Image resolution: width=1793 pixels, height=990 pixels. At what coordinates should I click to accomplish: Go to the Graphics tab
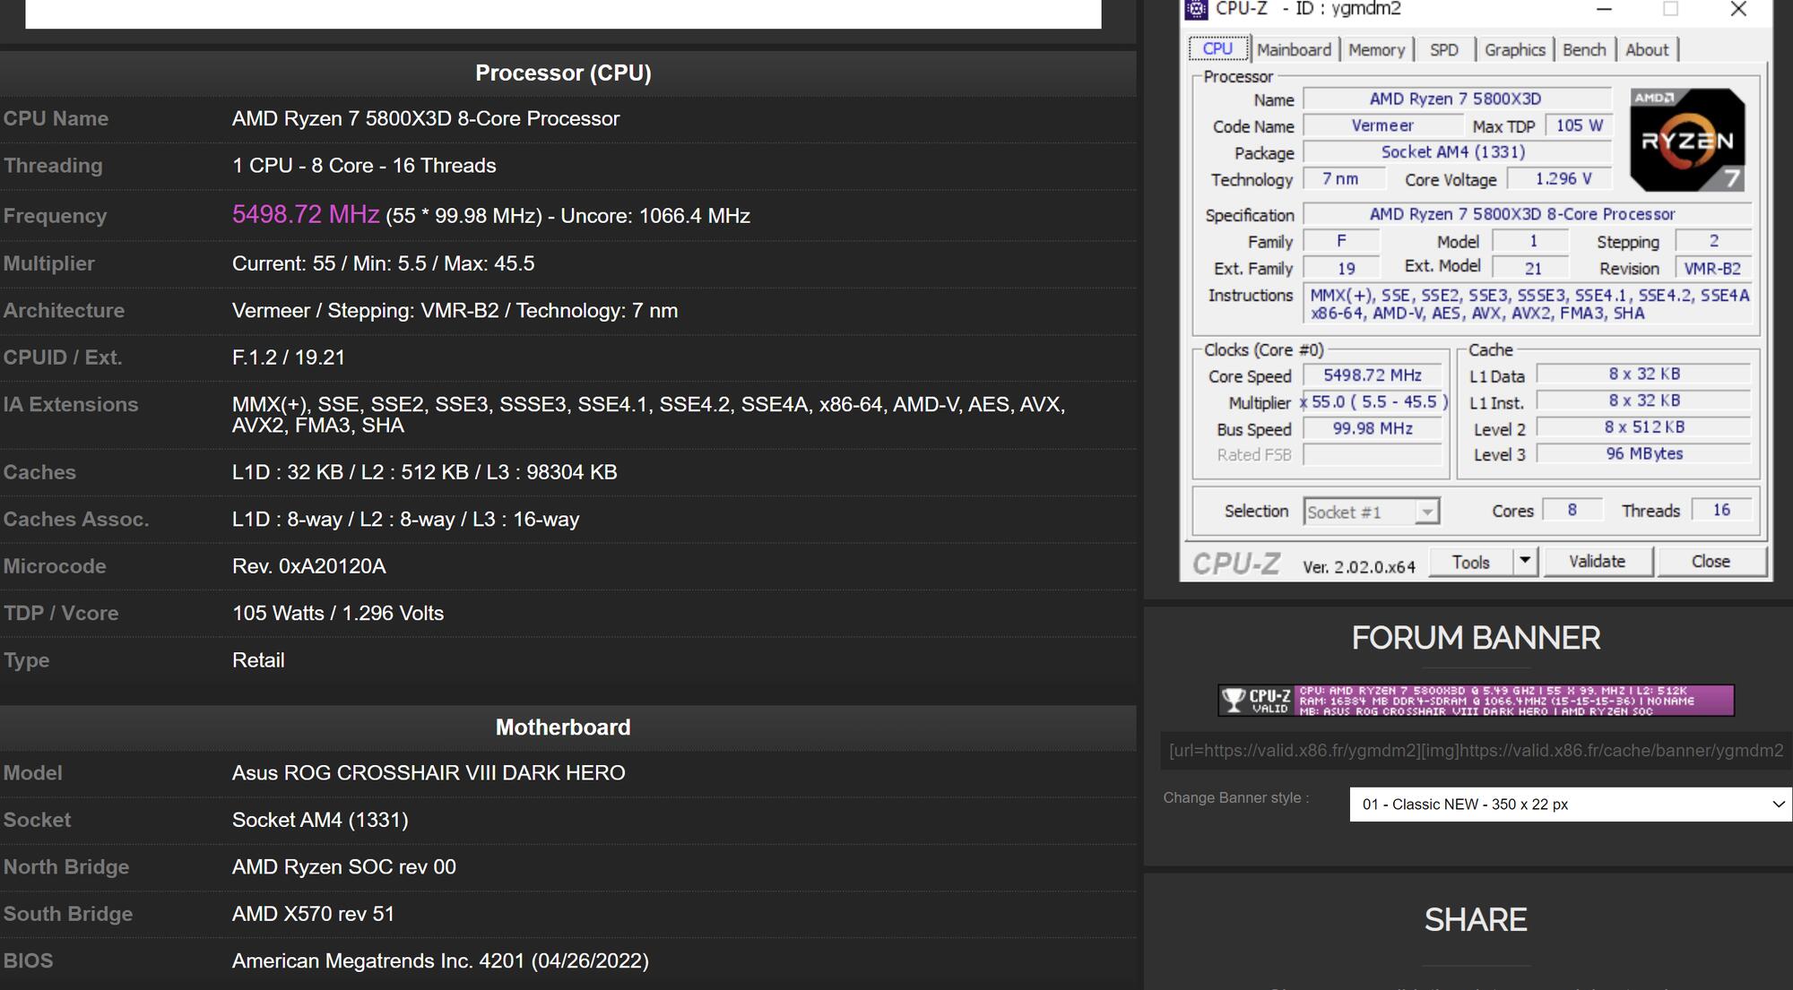point(1514,50)
